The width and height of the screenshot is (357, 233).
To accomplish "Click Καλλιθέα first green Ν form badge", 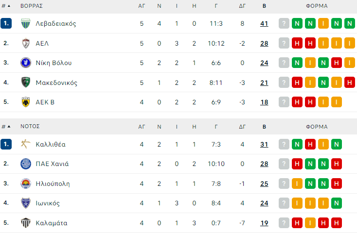I will coord(297,144).
